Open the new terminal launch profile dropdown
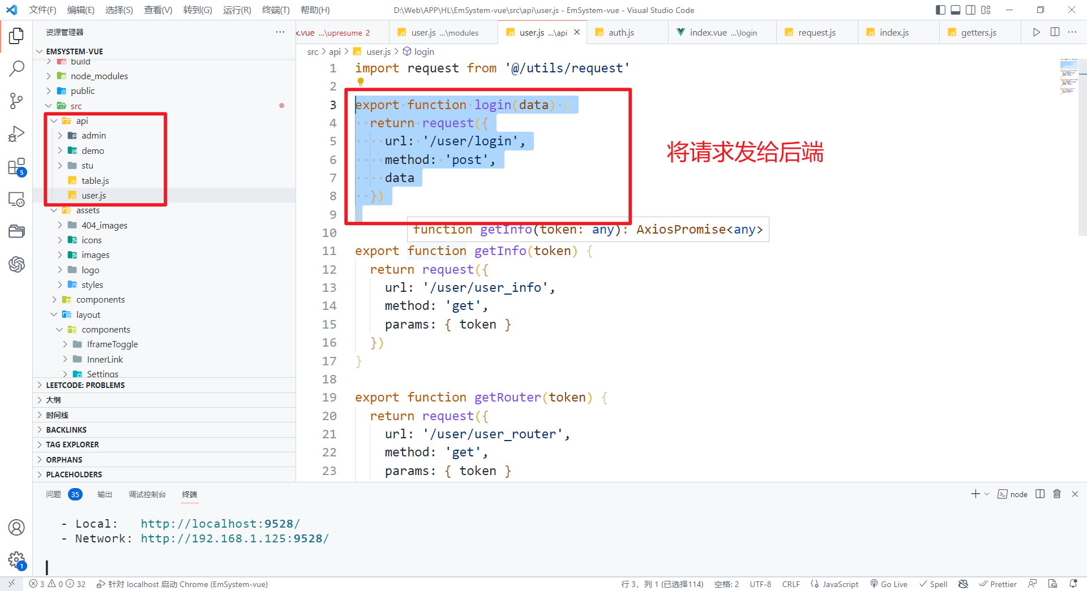1087x591 pixels. (987, 494)
